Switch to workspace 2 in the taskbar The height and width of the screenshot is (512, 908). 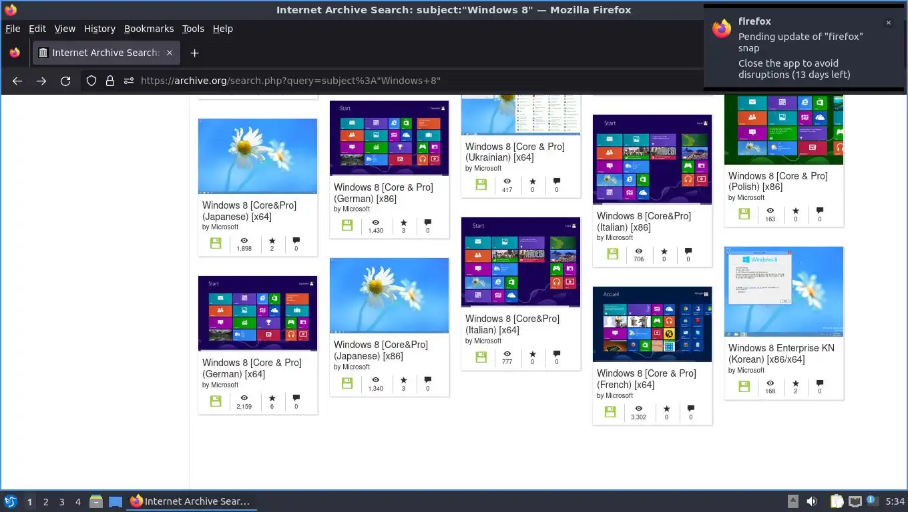click(46, 502)
